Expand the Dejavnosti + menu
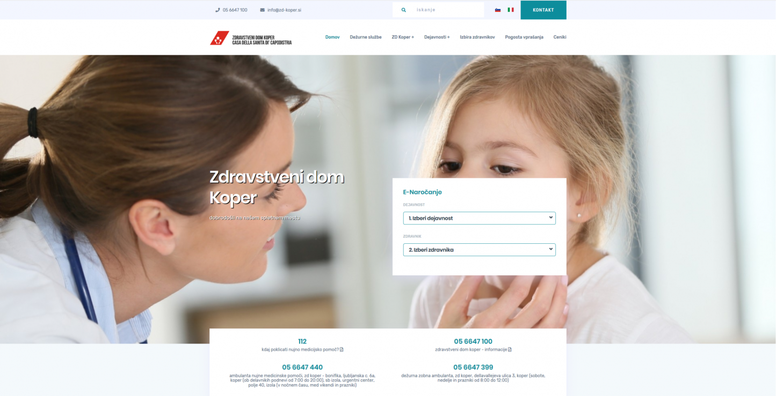This screenshot has width=776, height=396. (x=437, y=37)
